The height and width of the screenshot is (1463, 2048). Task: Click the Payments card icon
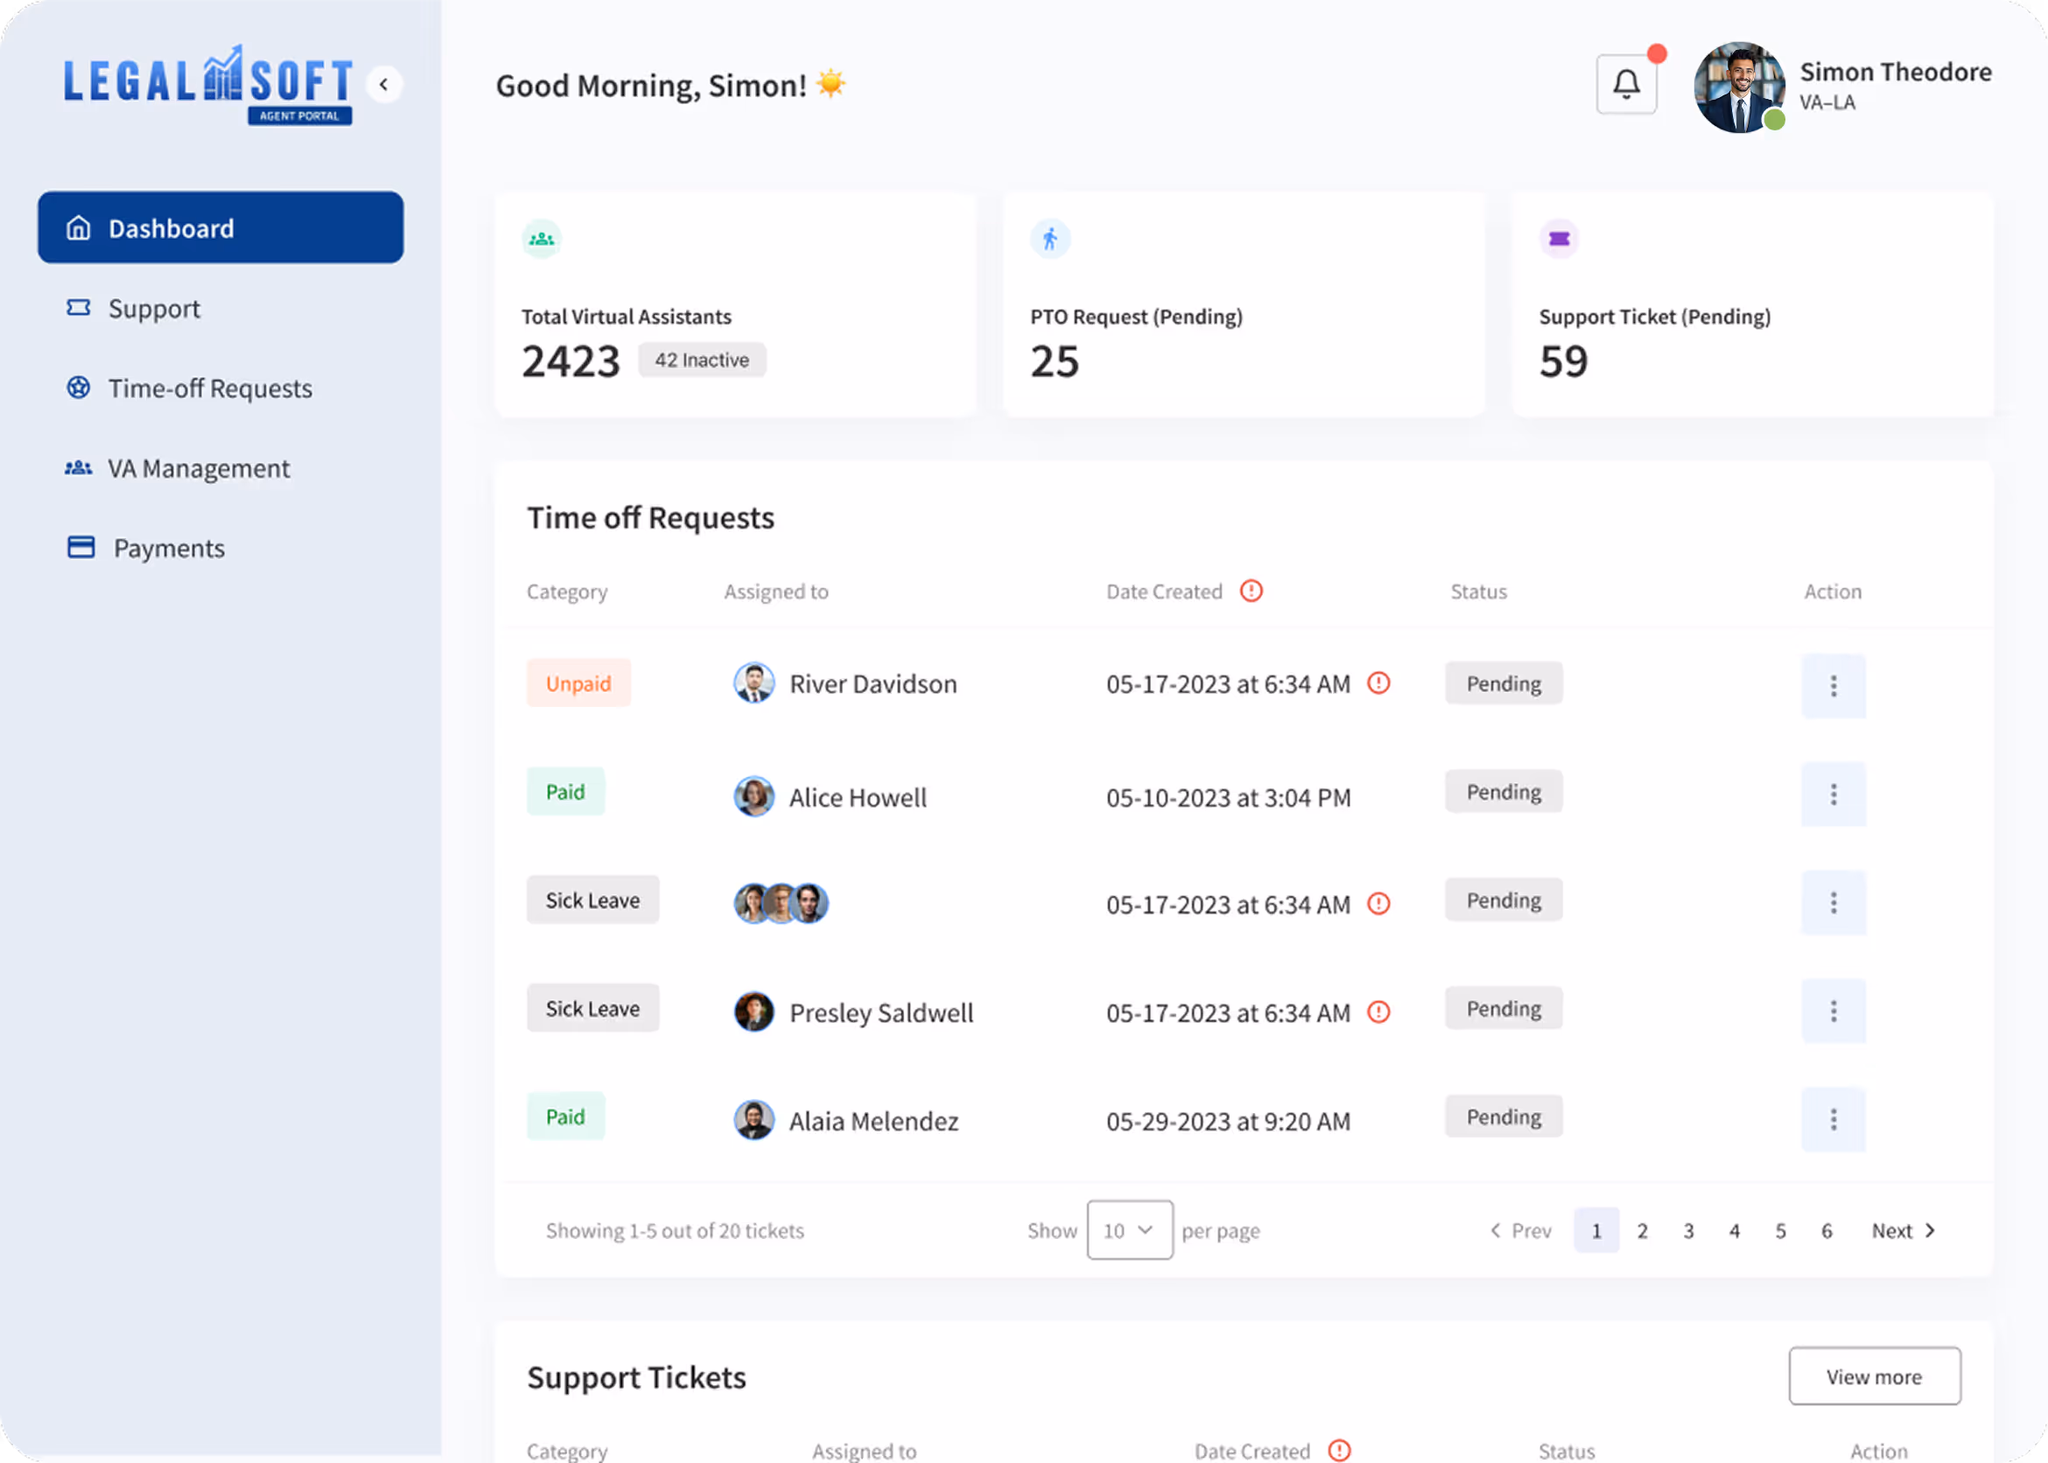tap(81, 547)
